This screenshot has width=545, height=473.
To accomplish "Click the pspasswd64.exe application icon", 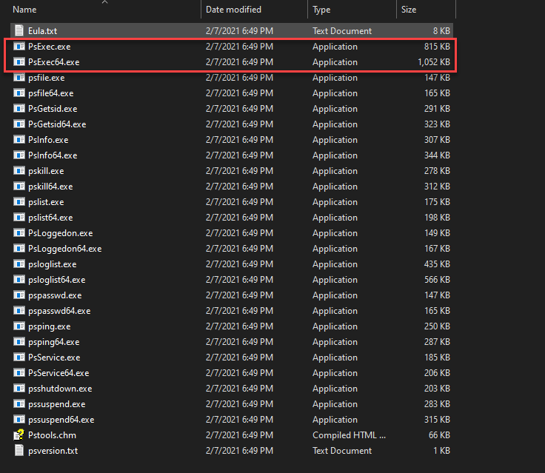I will click(x=19, y=310).
